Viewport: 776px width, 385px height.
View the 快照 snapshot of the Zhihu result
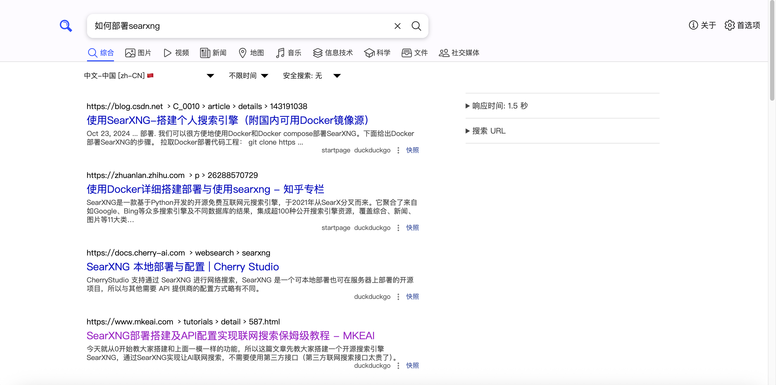[413, 228]
